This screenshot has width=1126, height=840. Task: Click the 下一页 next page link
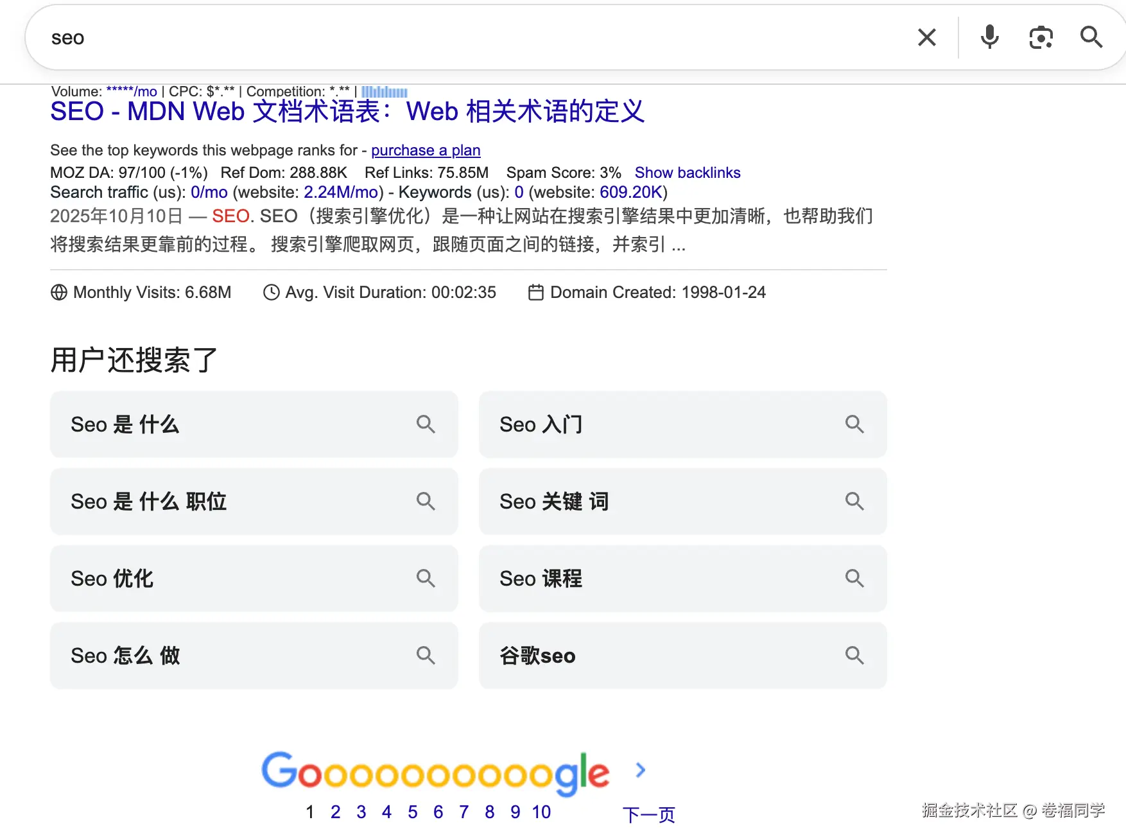pyautogui.click(x=649, y=814)
